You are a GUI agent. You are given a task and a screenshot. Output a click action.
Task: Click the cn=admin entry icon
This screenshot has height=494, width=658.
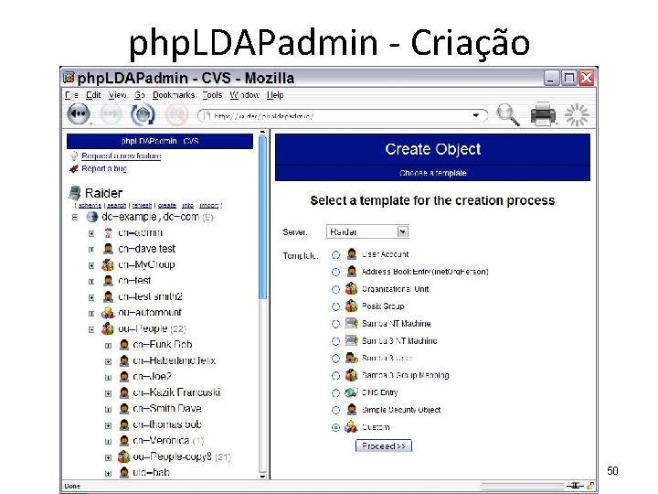point(108,232)
